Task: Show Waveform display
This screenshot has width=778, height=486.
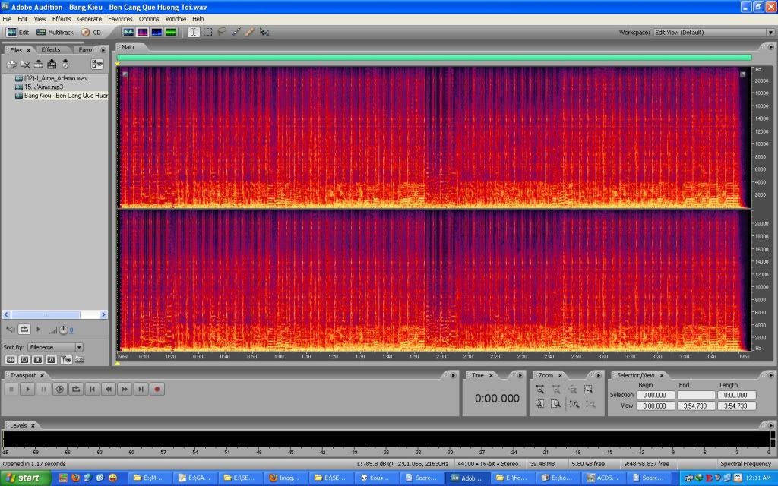Action: [x=128, y=32]
